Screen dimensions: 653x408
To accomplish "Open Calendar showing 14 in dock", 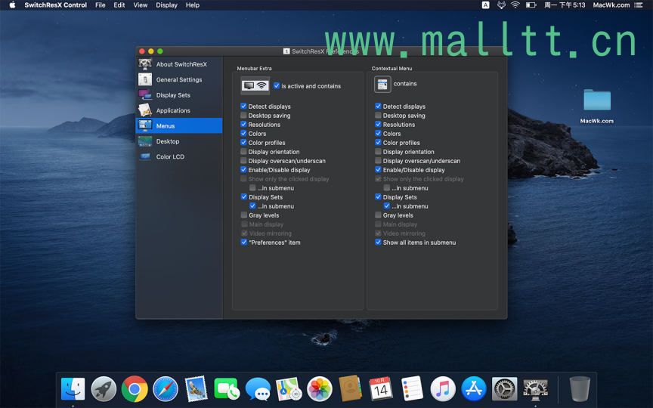I will (x=381, y=389).
